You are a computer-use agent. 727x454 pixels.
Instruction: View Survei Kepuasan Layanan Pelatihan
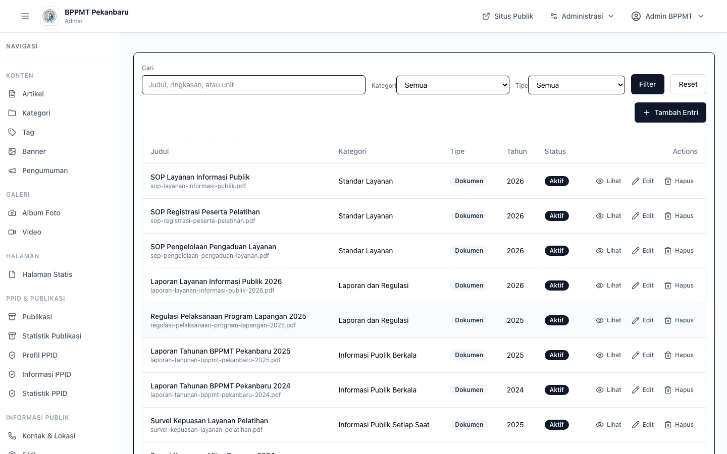click(x=608, y=425)
